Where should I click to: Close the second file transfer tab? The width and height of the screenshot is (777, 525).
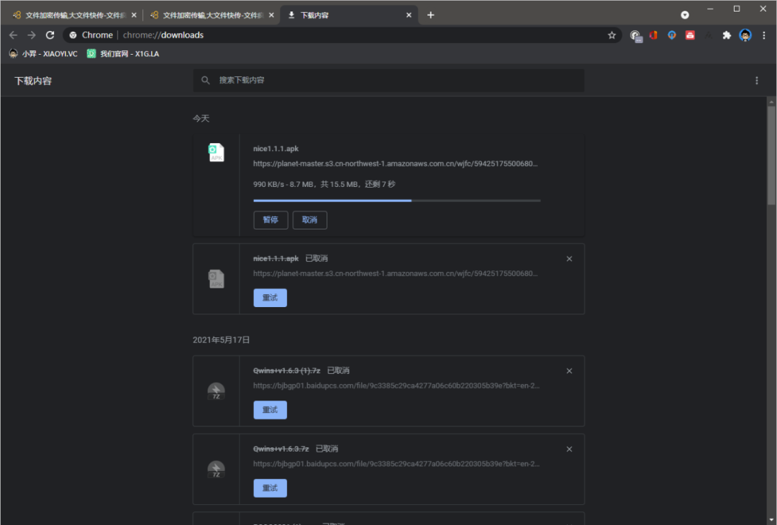click(271, 15)
